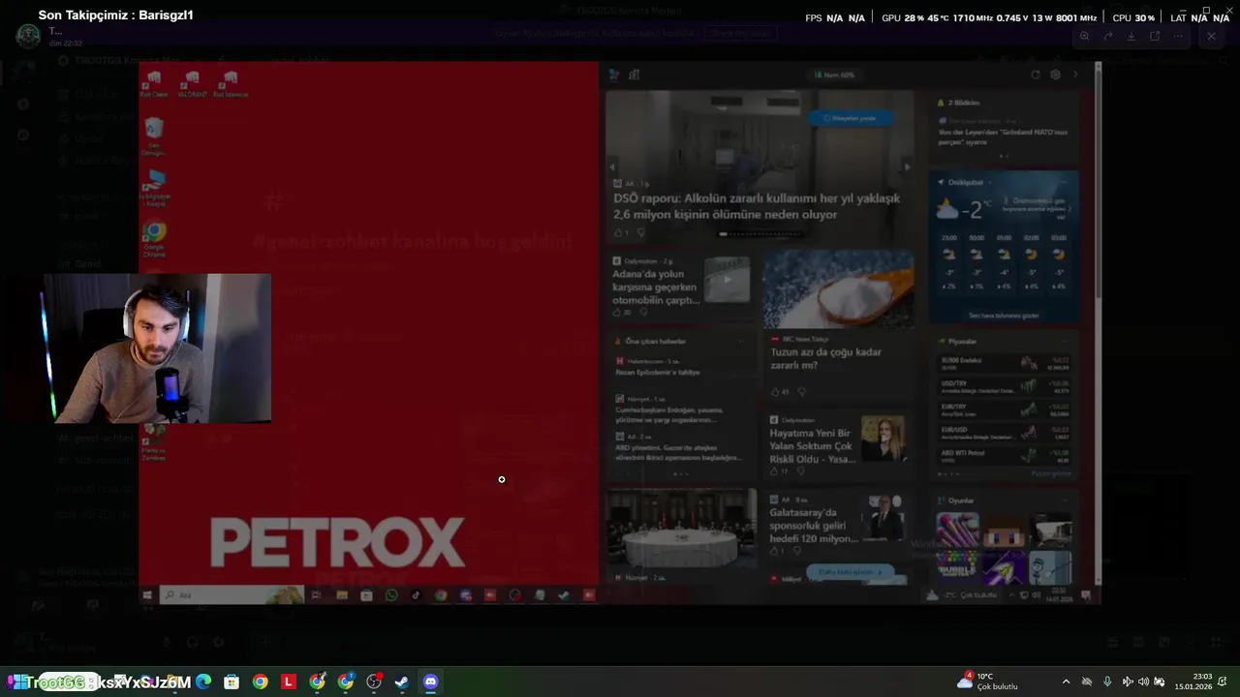Click the chart icon beside widgets home
Screen dimensions: 1240x697
pyautogui.click(x=634, y=75)
